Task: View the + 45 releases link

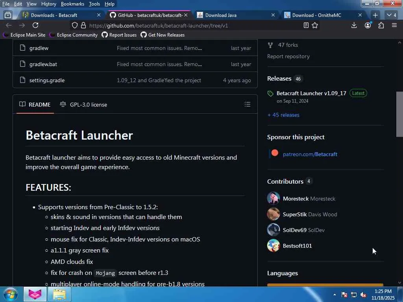Action: (x=283, y=115)
